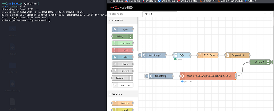
Task: Open the flow tab list dropdown
Action: point(271,14)
